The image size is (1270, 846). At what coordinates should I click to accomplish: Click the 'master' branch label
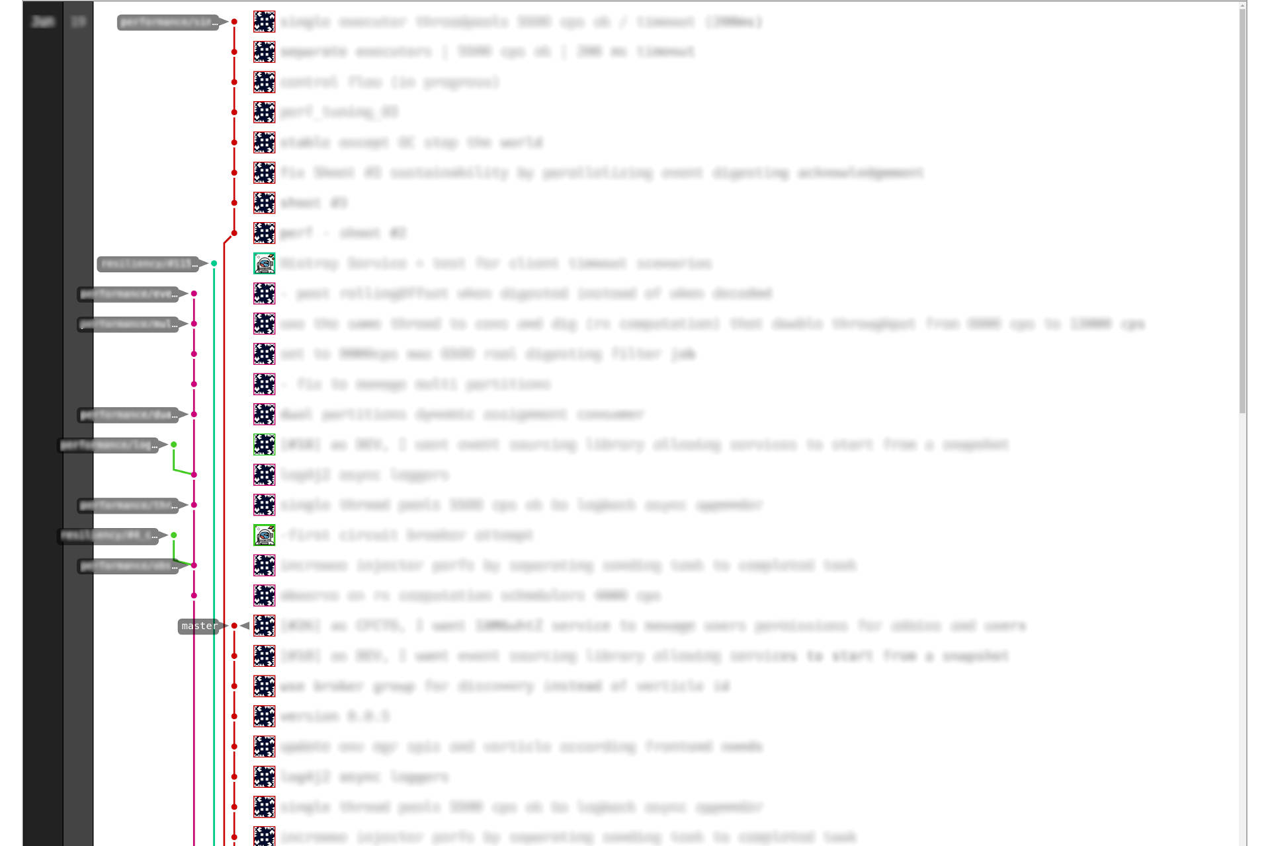pos(198,625)
